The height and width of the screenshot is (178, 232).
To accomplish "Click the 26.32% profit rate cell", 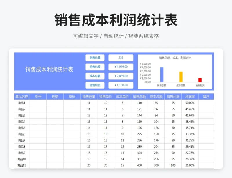I will click(x=190, y=159).
